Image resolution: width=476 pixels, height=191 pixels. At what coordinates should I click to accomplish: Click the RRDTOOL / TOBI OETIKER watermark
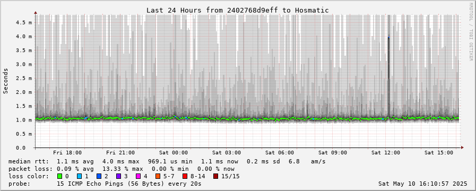[471, 32]
